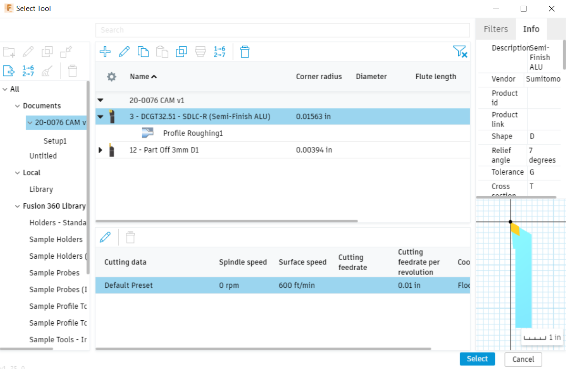Image resolution: width=566 pixels, height=369 pixels.
Task: Delete the selected tool with the trash icon
Action: (x=245, y=52)
